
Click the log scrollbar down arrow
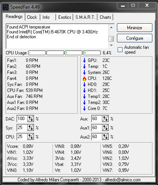tap(111, 45)
